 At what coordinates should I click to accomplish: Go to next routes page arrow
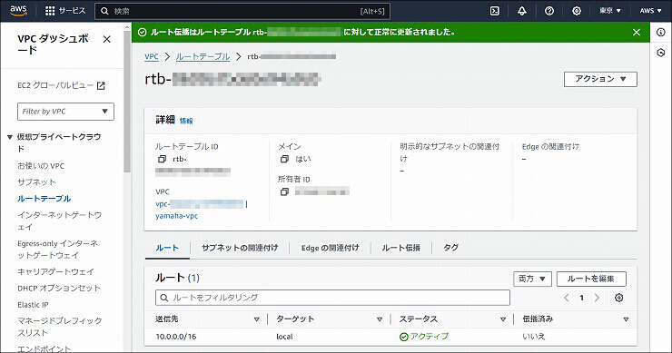point(597,298)
